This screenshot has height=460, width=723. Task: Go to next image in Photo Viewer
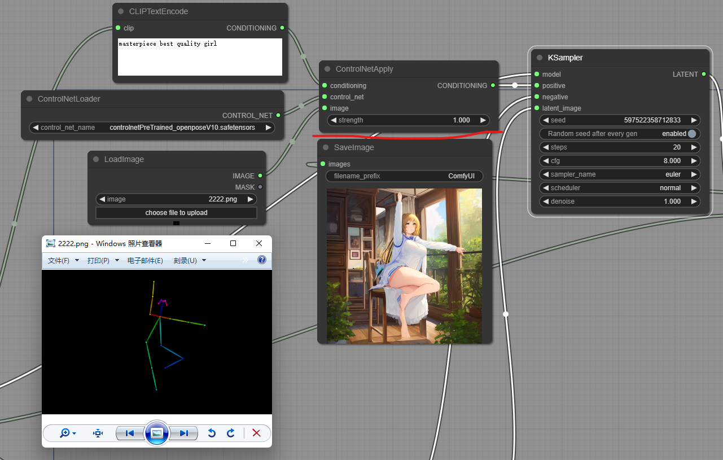tap(184, 433)
